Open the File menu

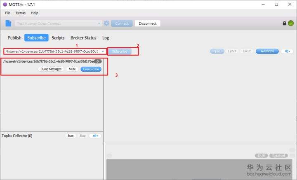[8, 13]
